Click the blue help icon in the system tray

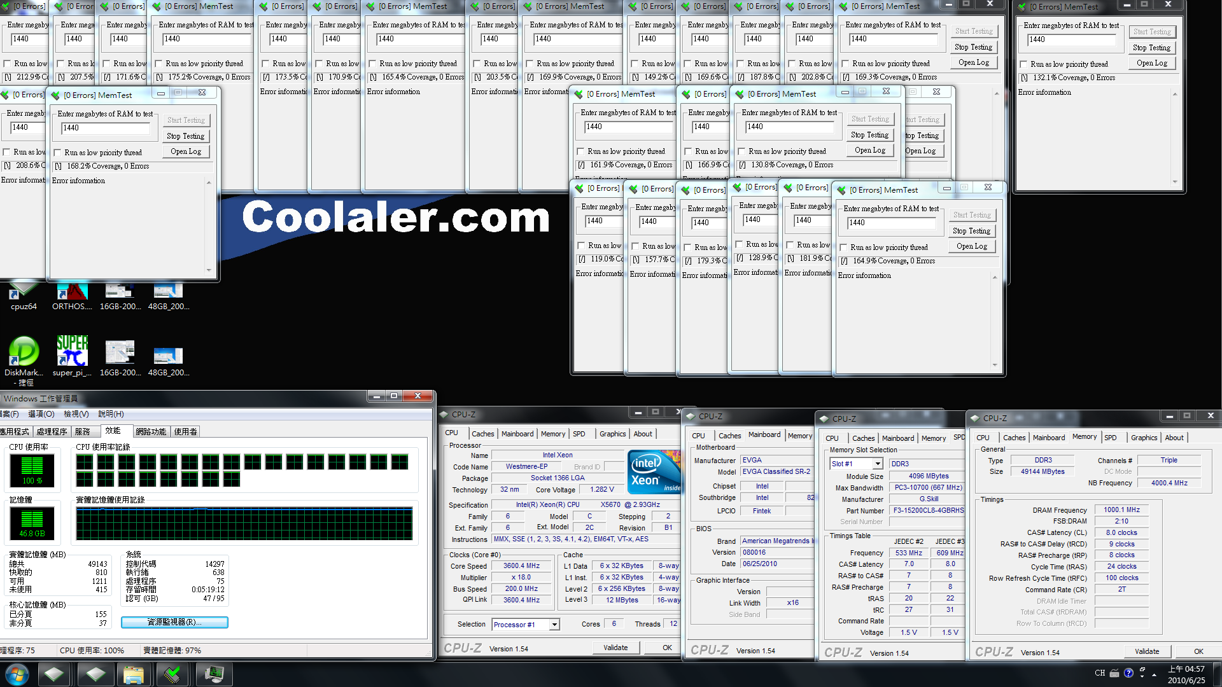1128,673
